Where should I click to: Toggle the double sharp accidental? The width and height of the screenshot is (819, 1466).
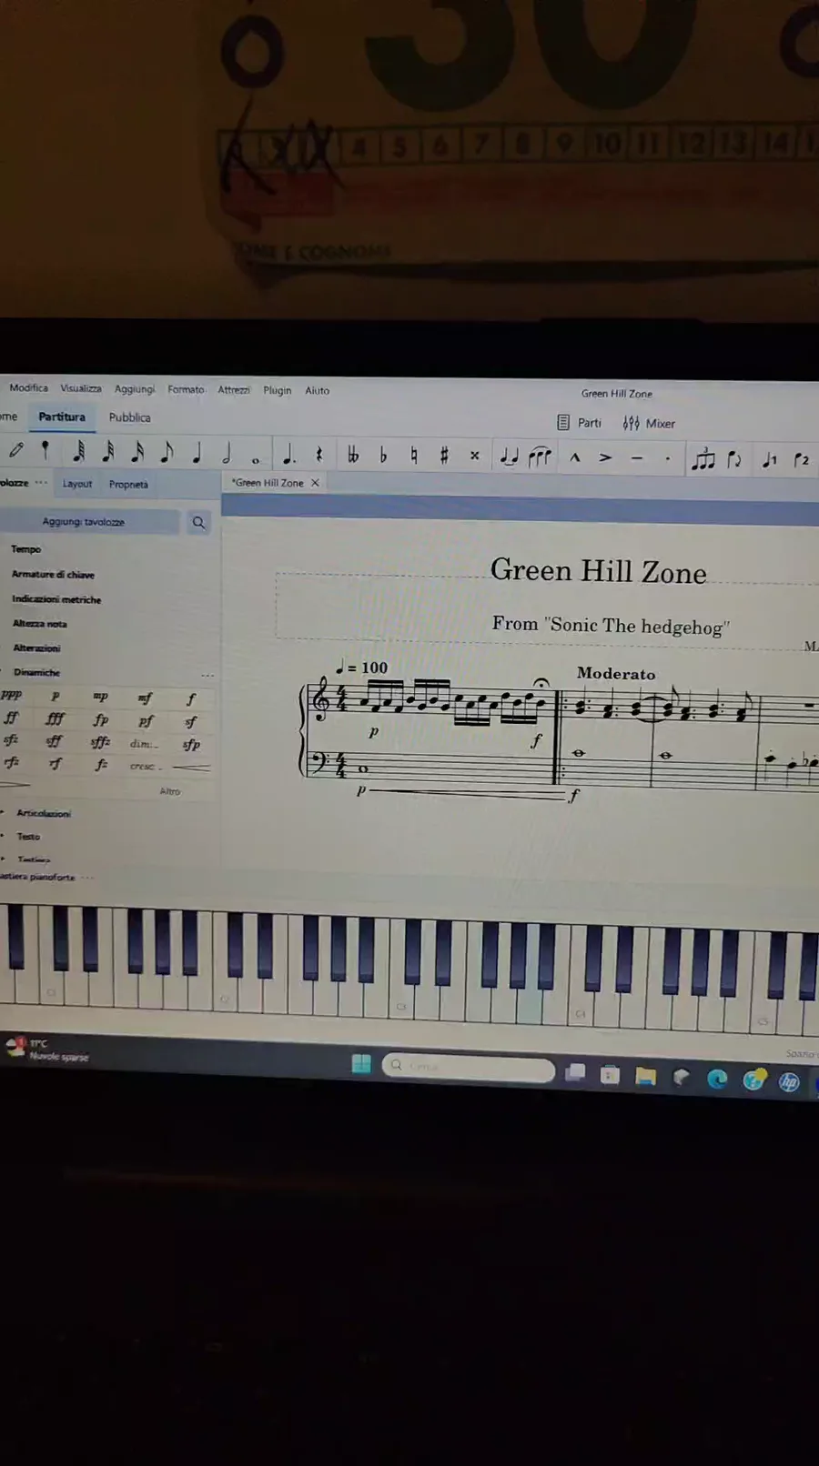(474, 457)
